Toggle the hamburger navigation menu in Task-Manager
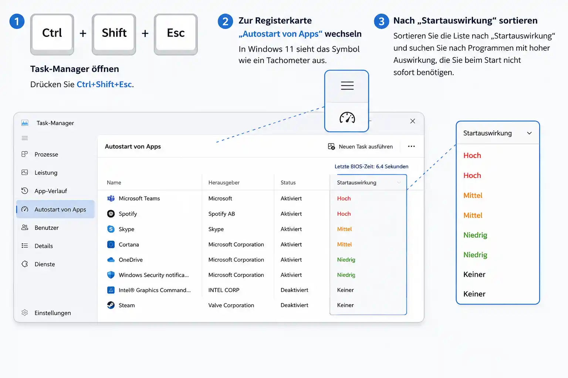 (x=25, y=138)
